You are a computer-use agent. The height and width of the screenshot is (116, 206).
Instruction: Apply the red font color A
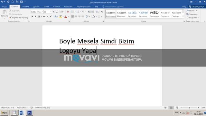[66, 16]
